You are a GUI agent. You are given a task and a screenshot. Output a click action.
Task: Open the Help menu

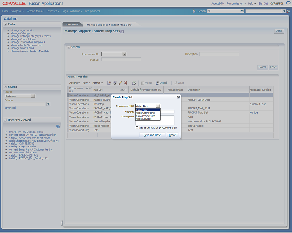251,3
